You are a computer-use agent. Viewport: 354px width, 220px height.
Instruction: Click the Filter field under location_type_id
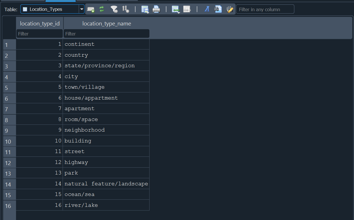pyautogui.click(x=39, y=34)
